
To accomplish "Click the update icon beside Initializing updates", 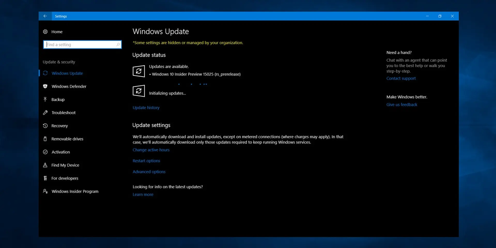I will [139, 91].
